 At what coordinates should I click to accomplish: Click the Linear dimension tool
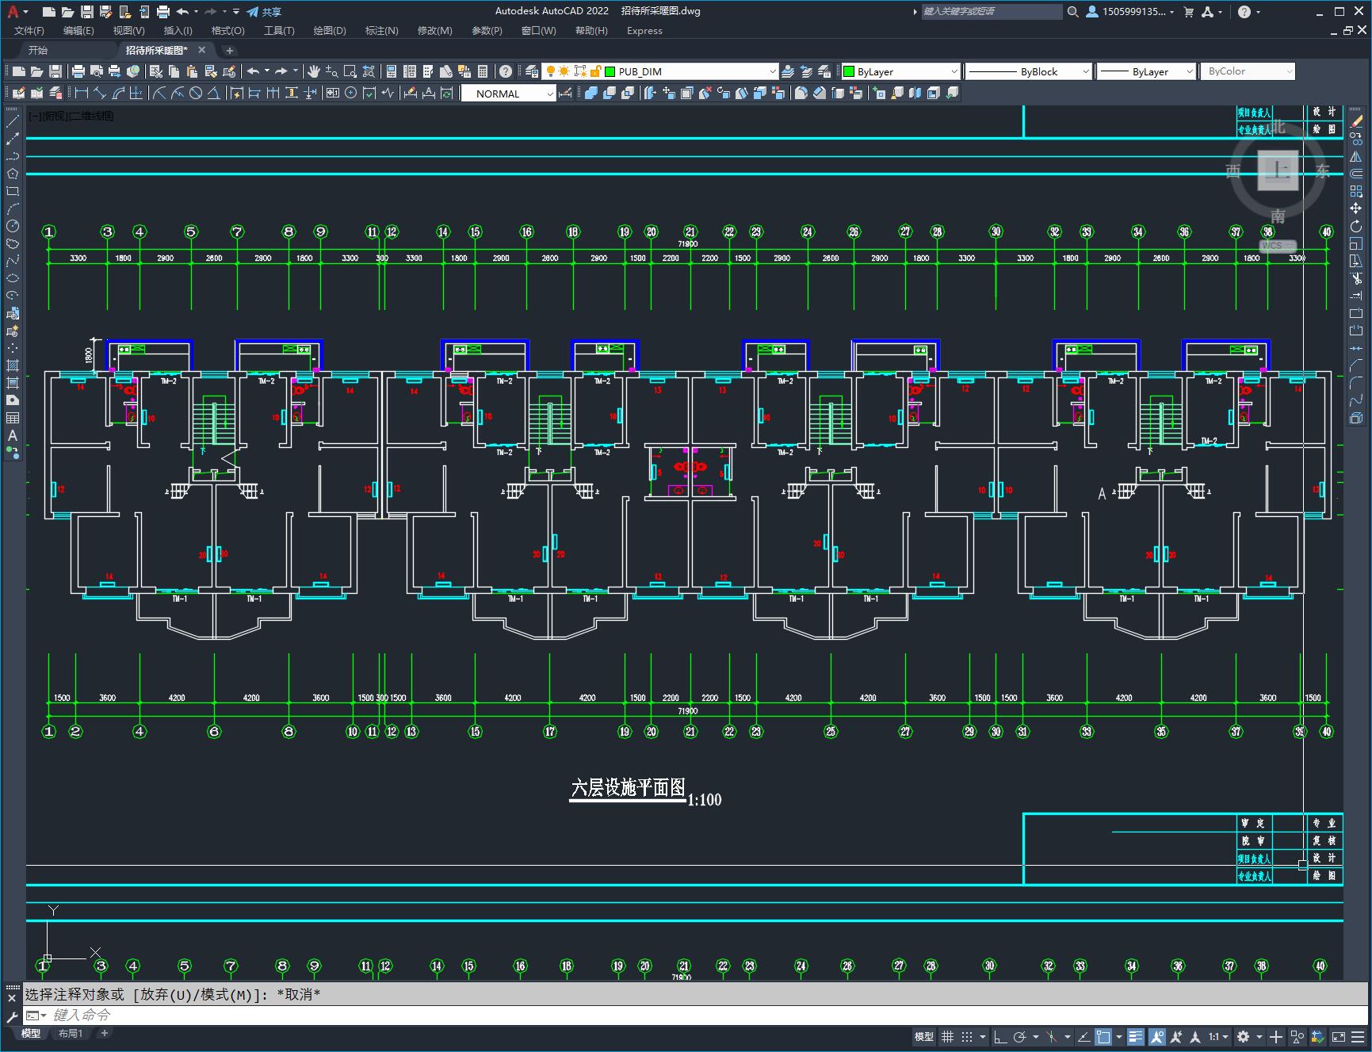(x=82, y=93)
